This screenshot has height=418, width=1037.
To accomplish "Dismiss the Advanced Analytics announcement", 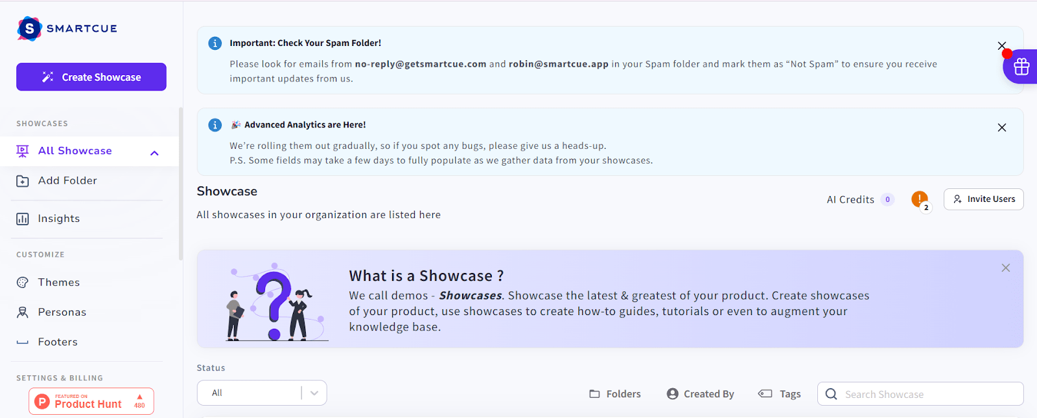I will click(x=1002, y=127).
